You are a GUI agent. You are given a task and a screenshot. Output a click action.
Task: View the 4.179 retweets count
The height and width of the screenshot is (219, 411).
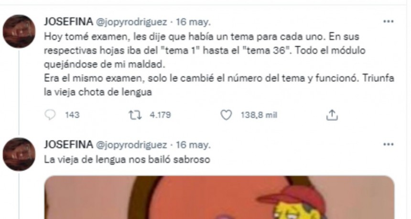[160, 115]
